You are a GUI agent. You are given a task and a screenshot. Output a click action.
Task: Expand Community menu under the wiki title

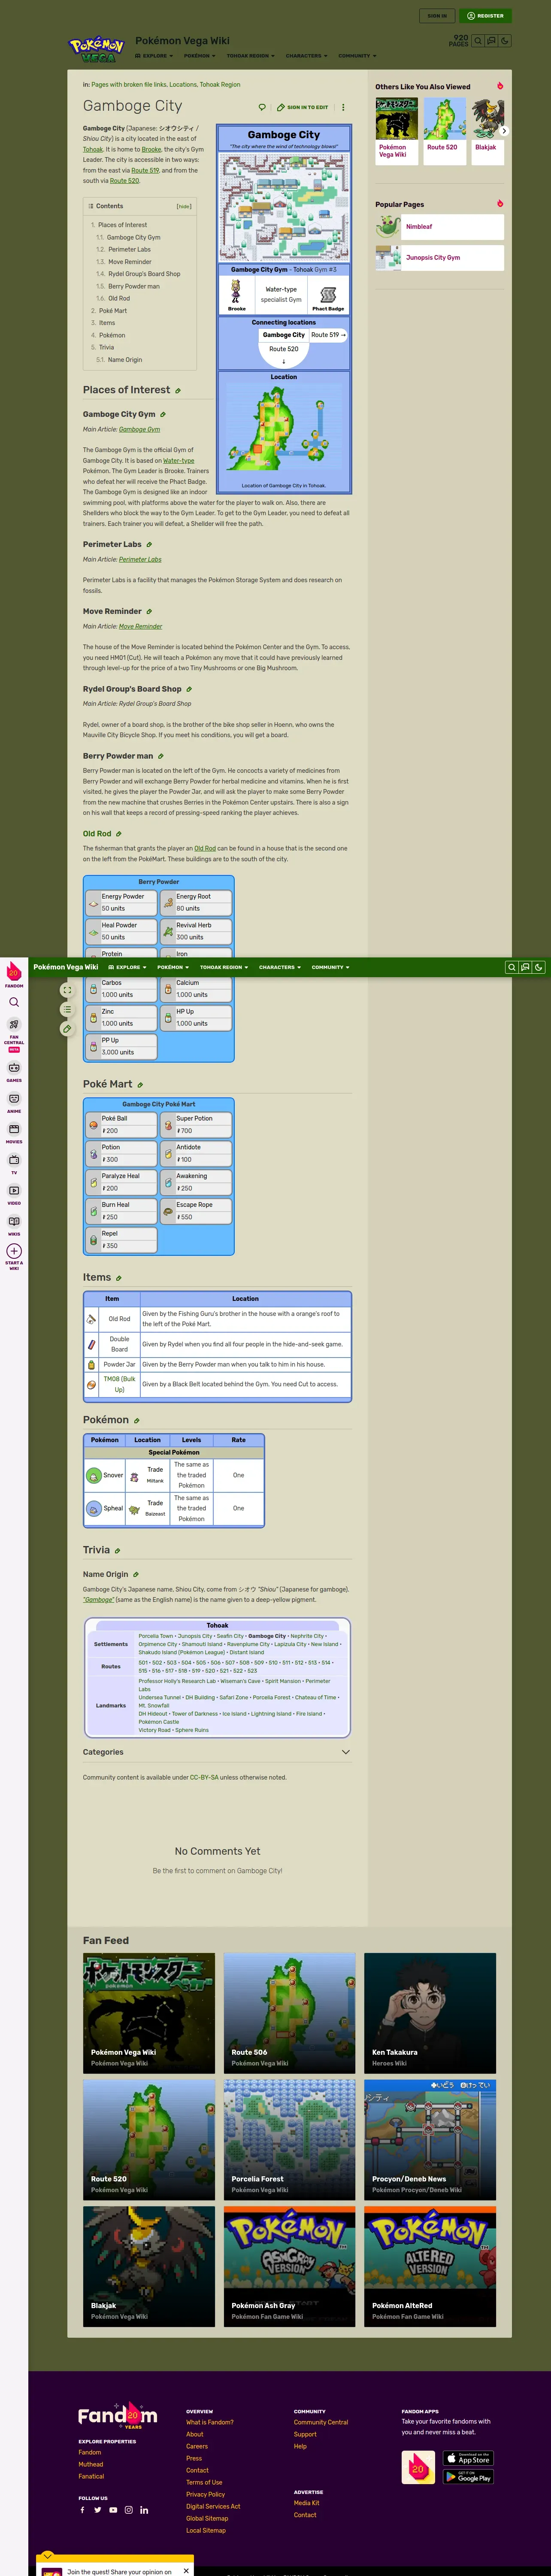coord(357,56)
